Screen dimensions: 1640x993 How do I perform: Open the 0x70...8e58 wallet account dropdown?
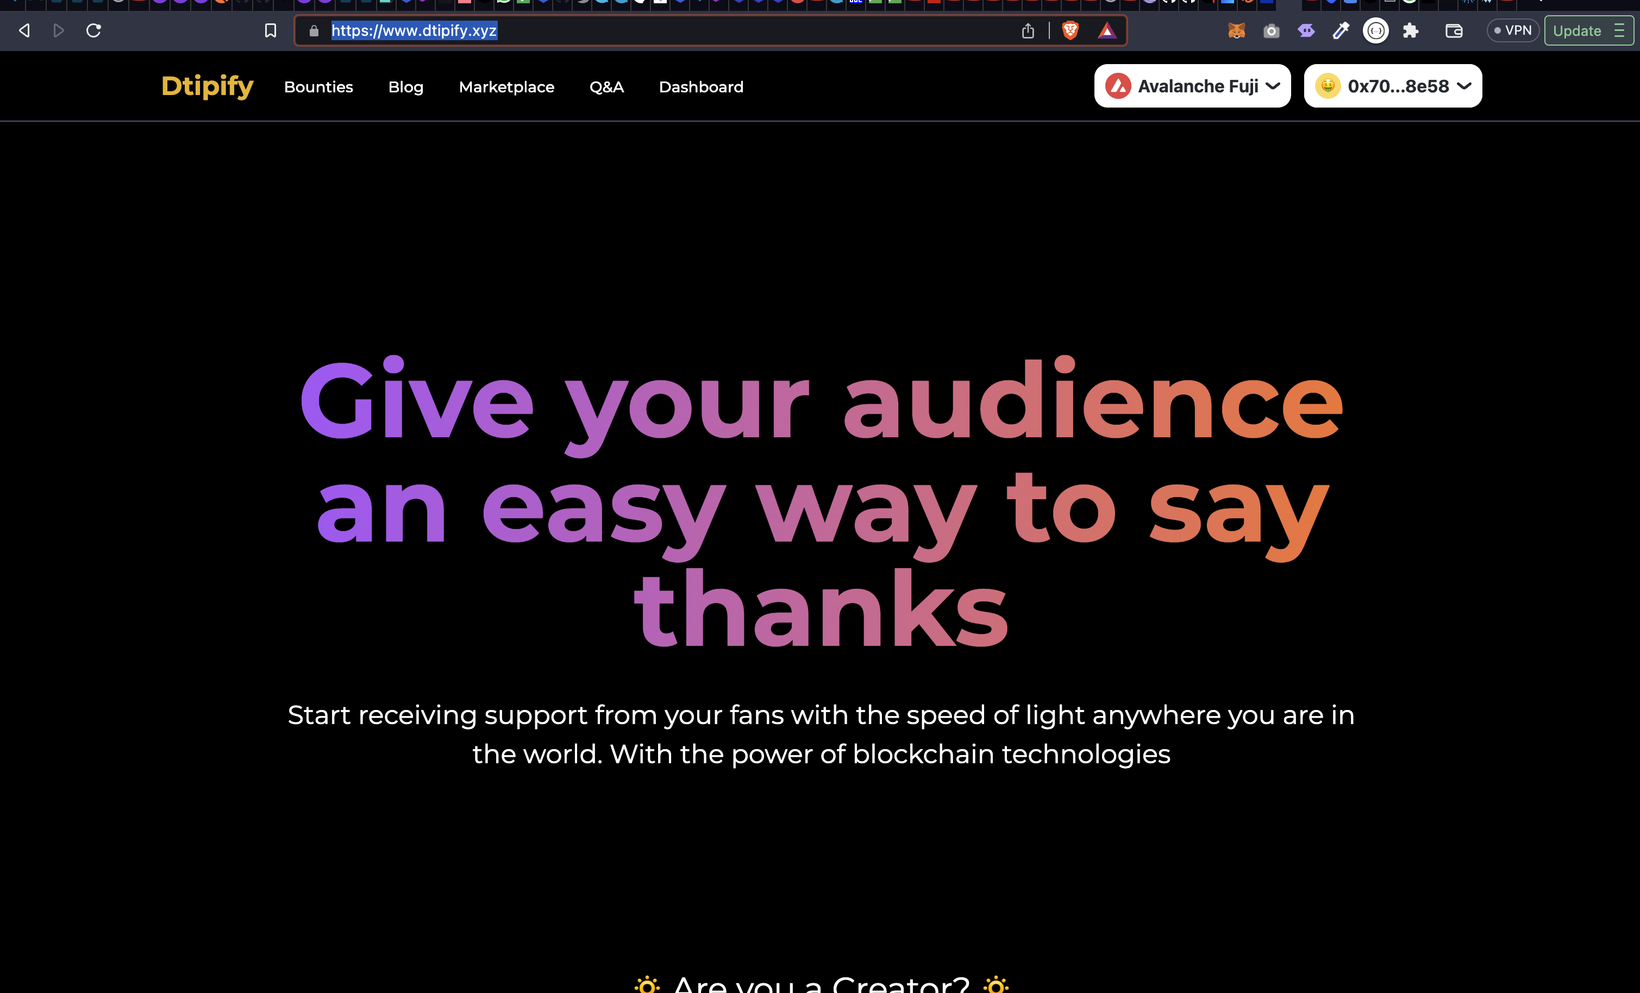(x=1392, y=86)
